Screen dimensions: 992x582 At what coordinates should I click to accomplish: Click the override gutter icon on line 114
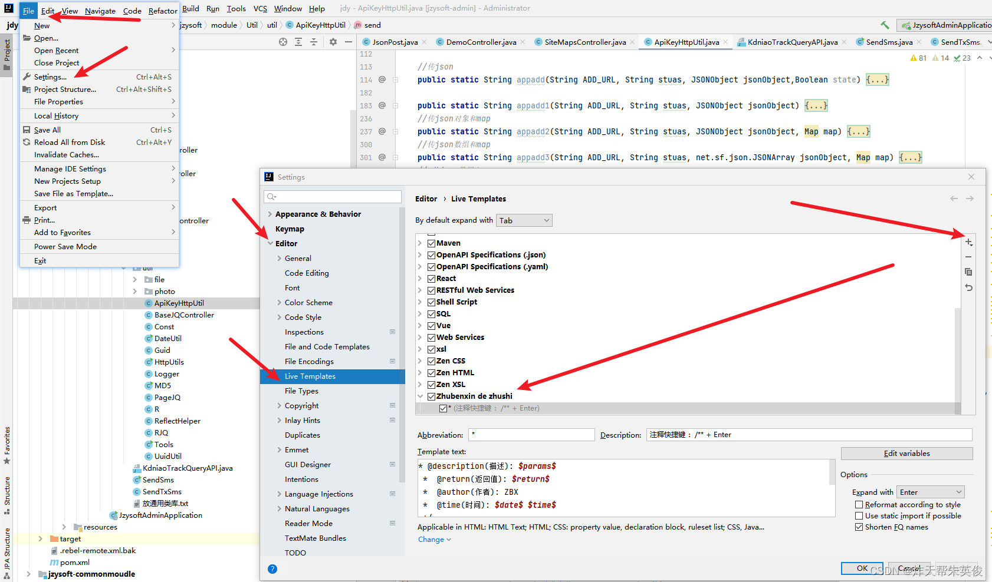click(382, 80)
